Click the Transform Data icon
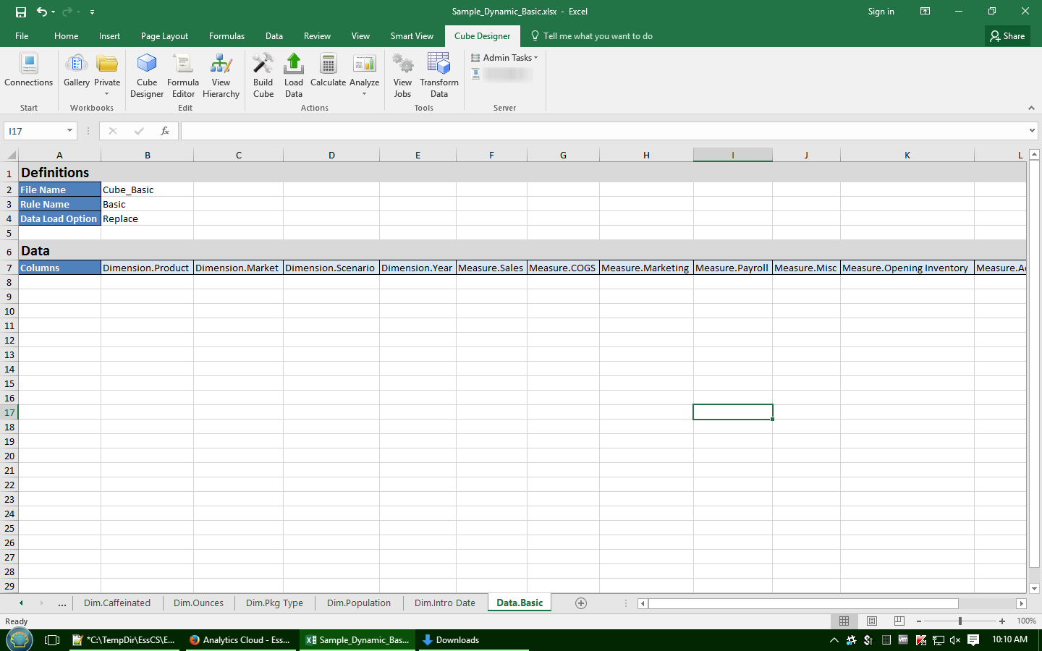Screen dimensions: 1042x651 coord(439,75)
